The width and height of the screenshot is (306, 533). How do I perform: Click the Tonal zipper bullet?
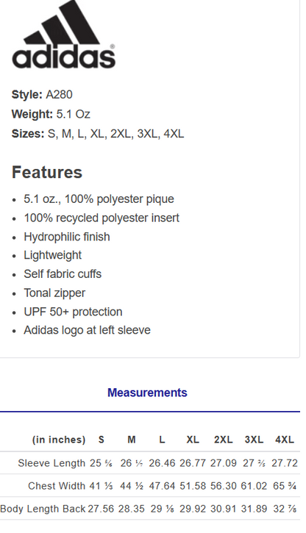point(54,293)
